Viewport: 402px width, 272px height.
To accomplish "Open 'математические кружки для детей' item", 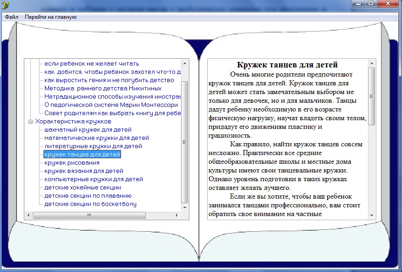I will click(97, 138).
